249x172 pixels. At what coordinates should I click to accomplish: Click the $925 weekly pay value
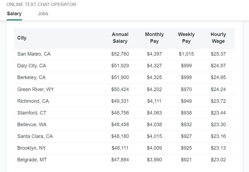click(x=186, y=148)
